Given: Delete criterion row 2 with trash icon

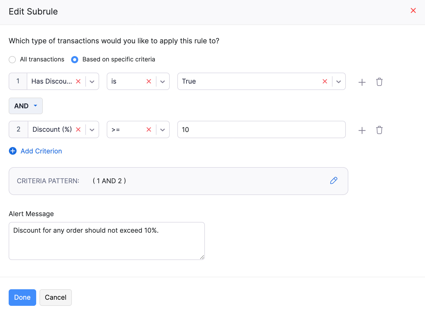Looking at the screenshot, I should [x=379, y=130].
